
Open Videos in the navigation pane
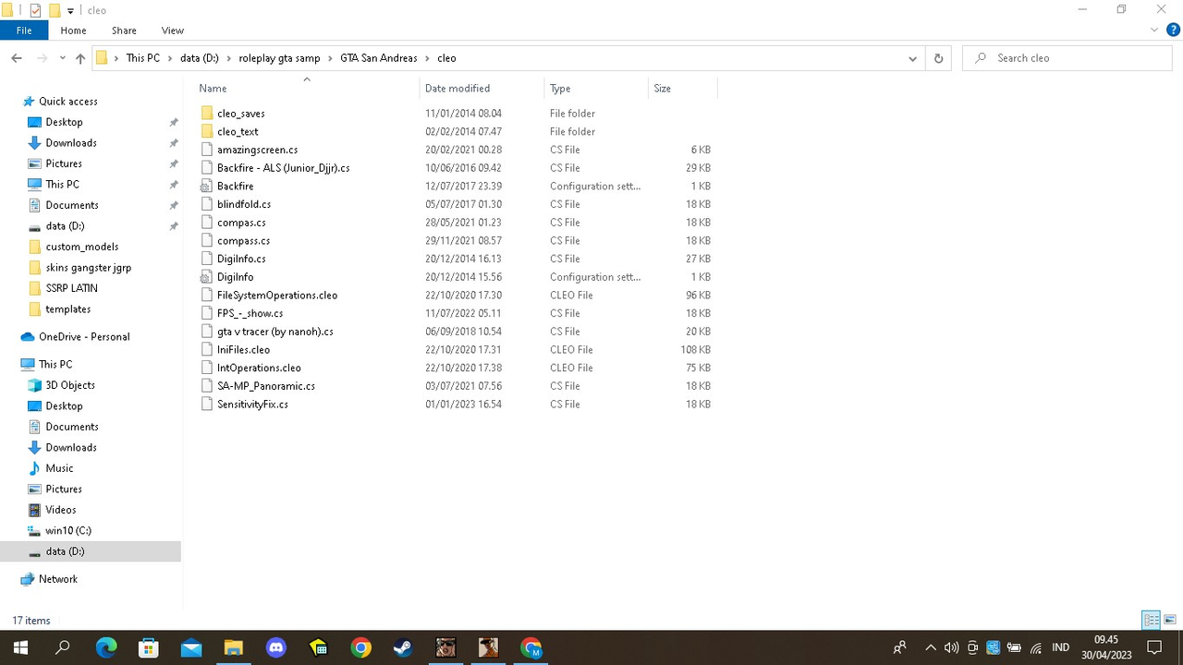pos(61,510)
